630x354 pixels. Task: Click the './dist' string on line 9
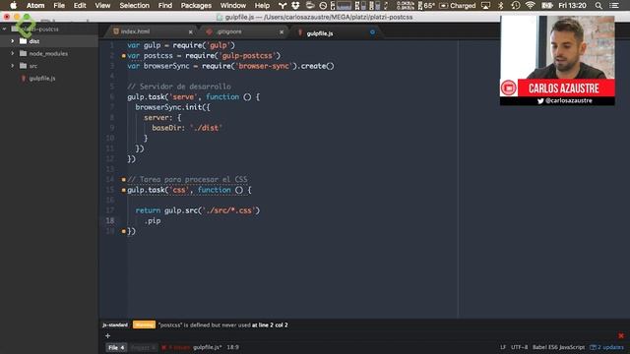(x=206, y=128)
